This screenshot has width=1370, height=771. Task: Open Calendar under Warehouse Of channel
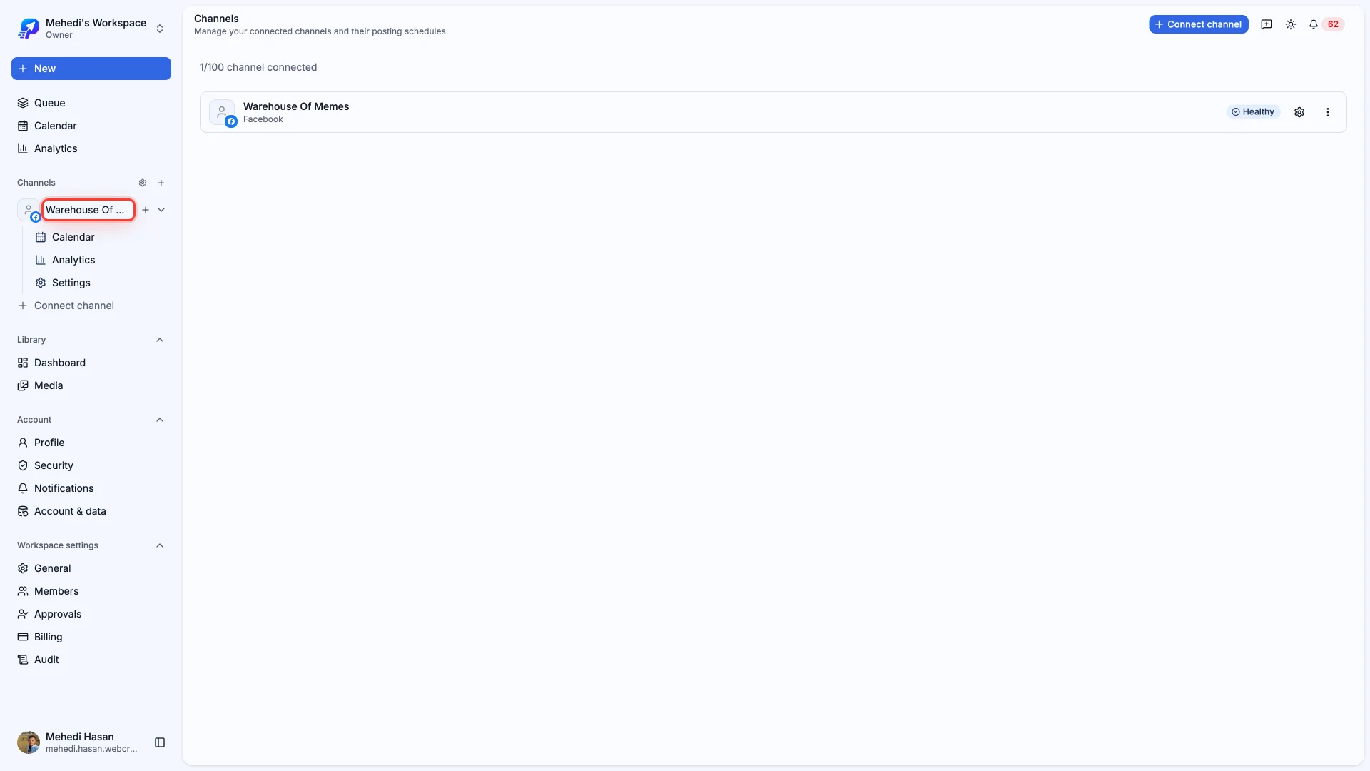point(100,237)
